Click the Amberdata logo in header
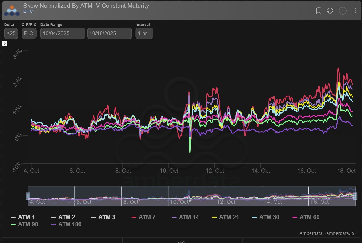This screenshot has width=362, height=243. 12,10
